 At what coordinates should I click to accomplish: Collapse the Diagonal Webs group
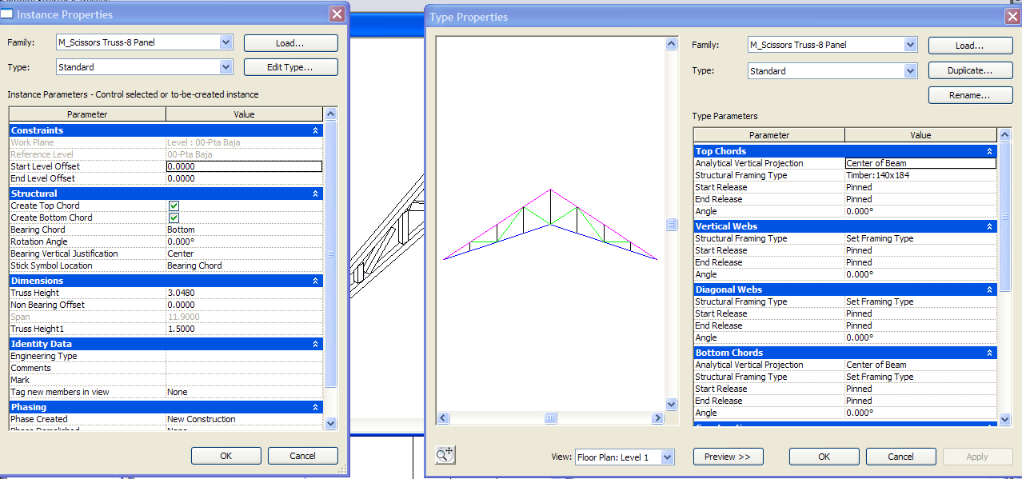pos(989,289)
